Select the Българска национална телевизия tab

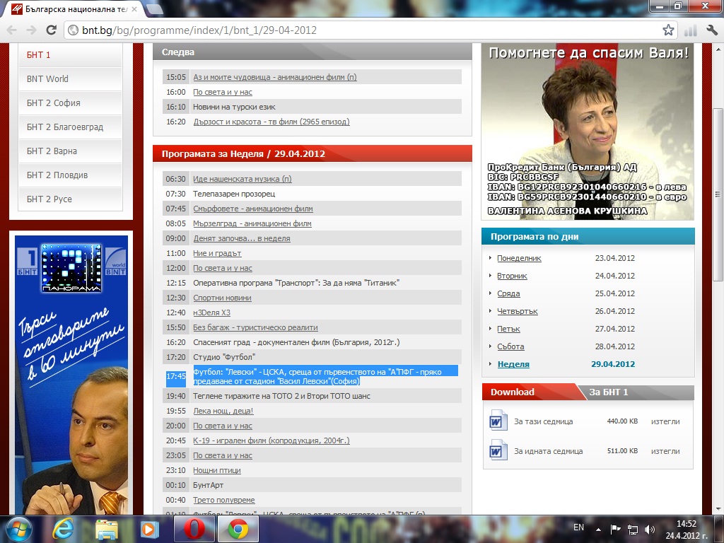pos(74,9)
